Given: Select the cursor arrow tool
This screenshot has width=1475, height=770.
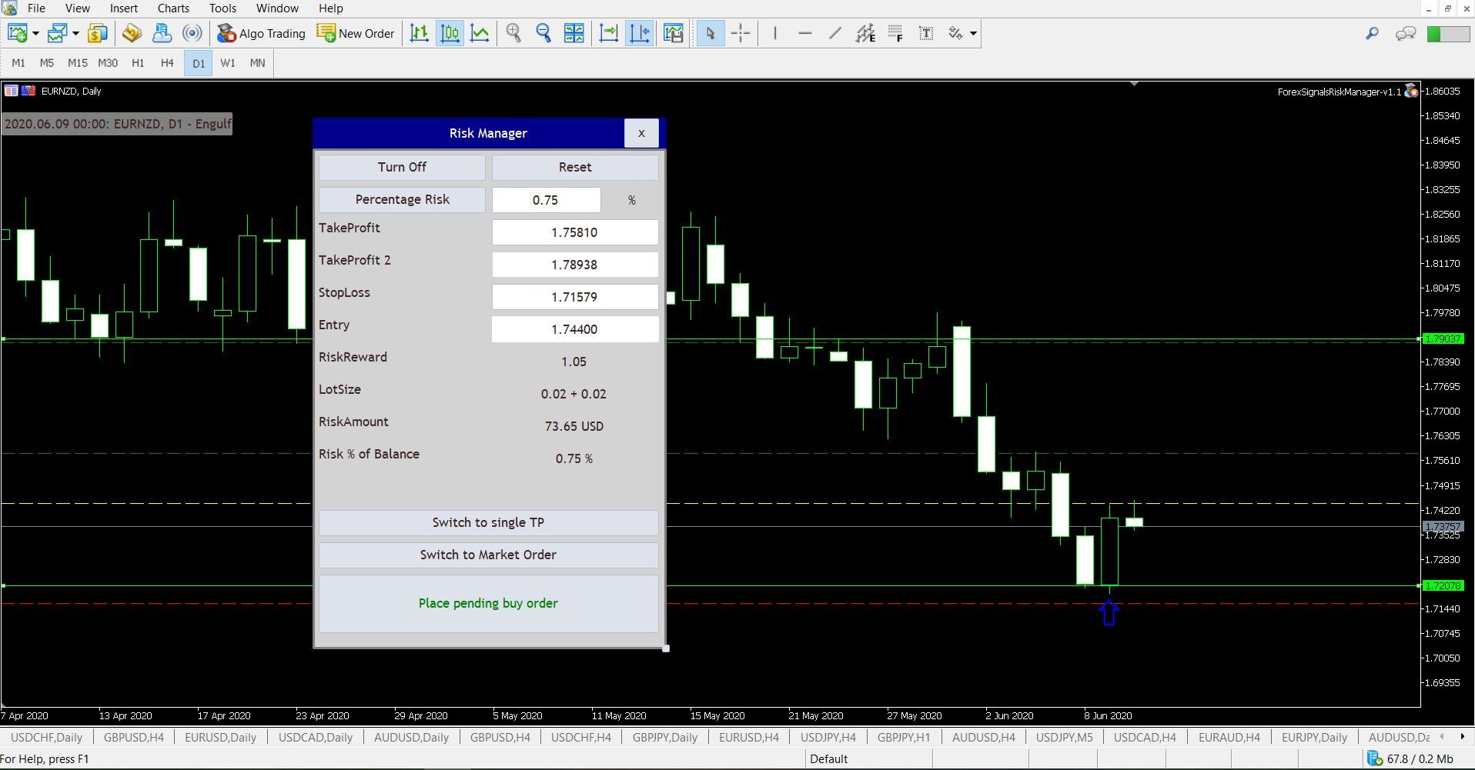Looking at the screenshot, I should pos(711,33).
